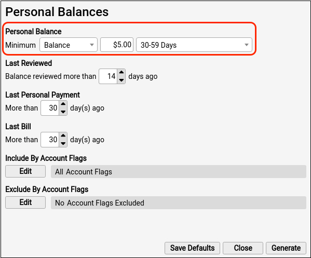
Task: Open the Minimum Balance type dropdown
Action: pos(69,45)
